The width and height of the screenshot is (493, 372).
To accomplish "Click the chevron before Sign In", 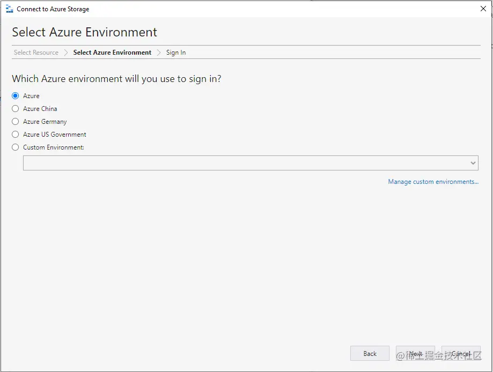I will pos(159,52).
